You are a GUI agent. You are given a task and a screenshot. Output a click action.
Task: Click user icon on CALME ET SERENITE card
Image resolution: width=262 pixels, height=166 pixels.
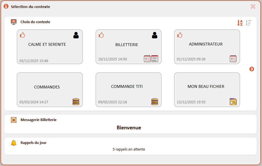coord(76,35)
